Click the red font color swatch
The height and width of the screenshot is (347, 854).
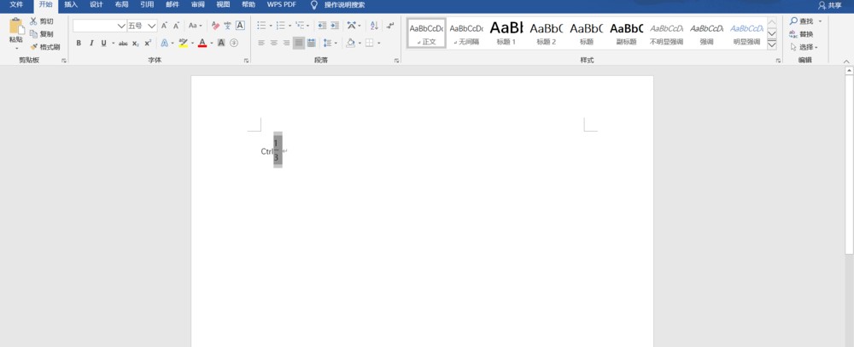[202, 43]
